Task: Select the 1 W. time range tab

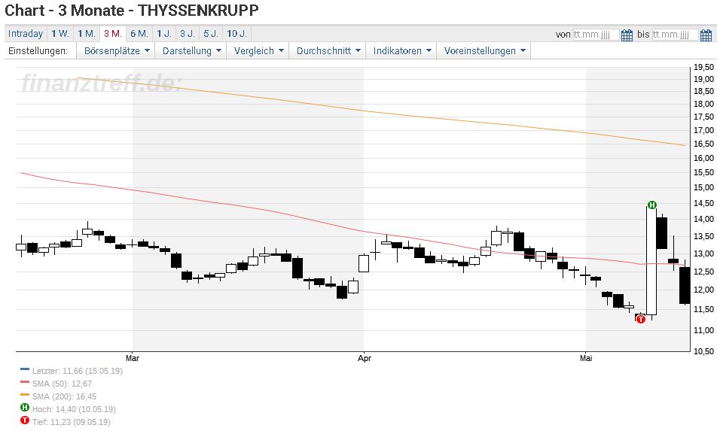Action: 60,34
